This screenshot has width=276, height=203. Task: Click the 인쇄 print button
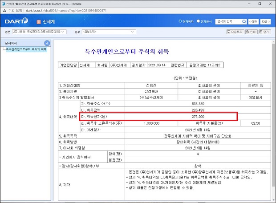pyautogui.click(x=252, y=32)
